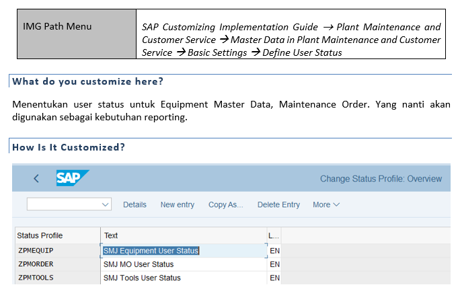458x287 pixels.
Task: Choose Copy As... option
Action: [225, 205]
